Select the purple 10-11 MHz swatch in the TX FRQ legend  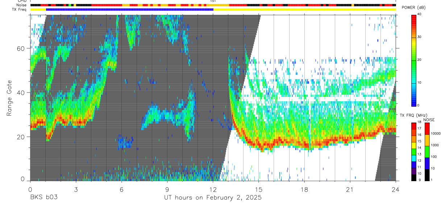[414, 171]
